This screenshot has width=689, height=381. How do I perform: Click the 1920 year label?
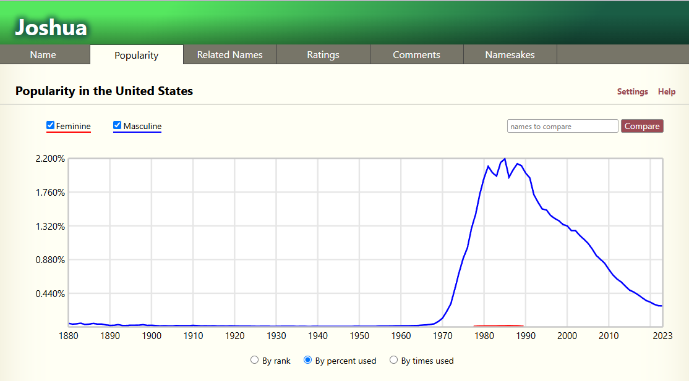pyautogui.click(x=234, y=336)
